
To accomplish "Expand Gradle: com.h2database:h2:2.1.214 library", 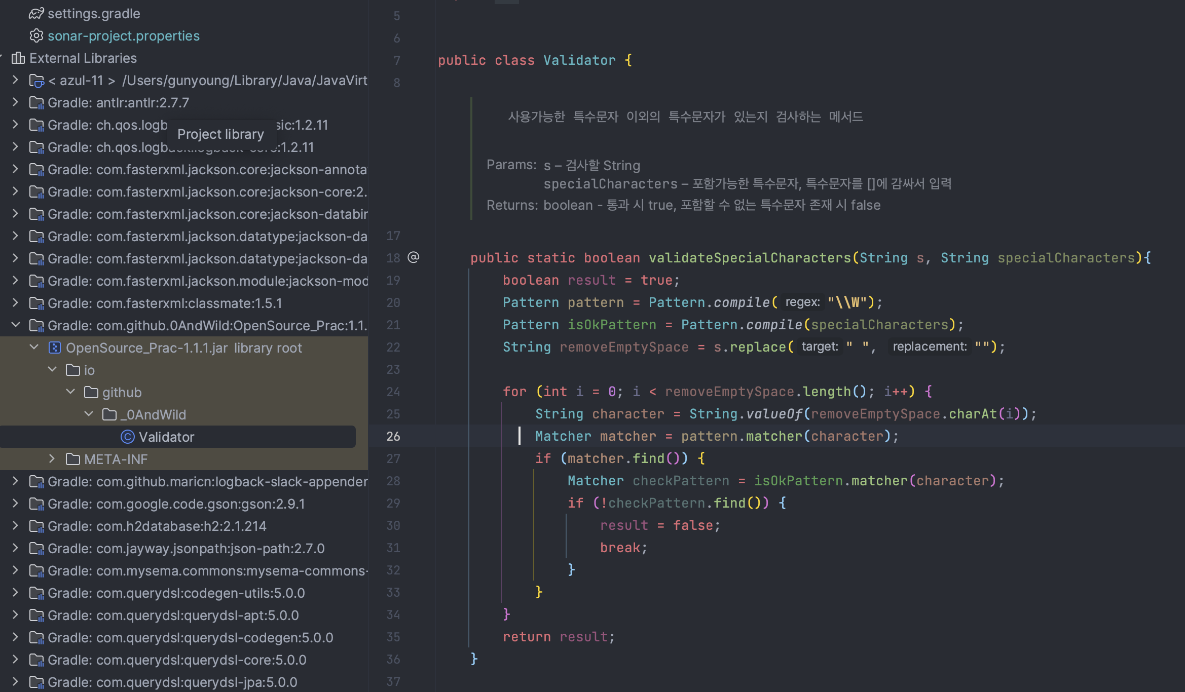I will (15, 525).
